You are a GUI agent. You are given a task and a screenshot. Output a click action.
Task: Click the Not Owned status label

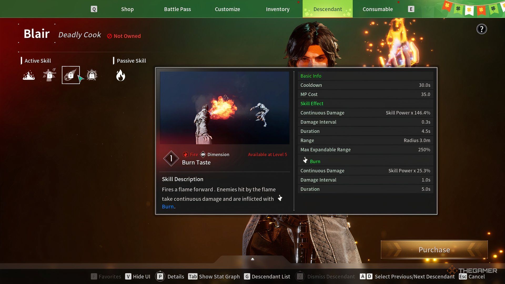point(124,36)
